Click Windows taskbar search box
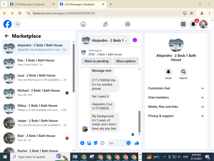This screenshot has width=214, height=161. (40, 157)
